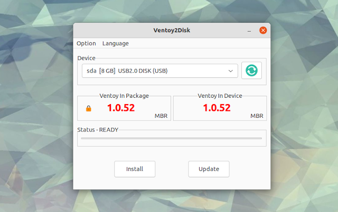Click the Ventoy In Package heading
The height and width of the screenshot is (212, 338).
pyautogui.click(x=124, y=96)
